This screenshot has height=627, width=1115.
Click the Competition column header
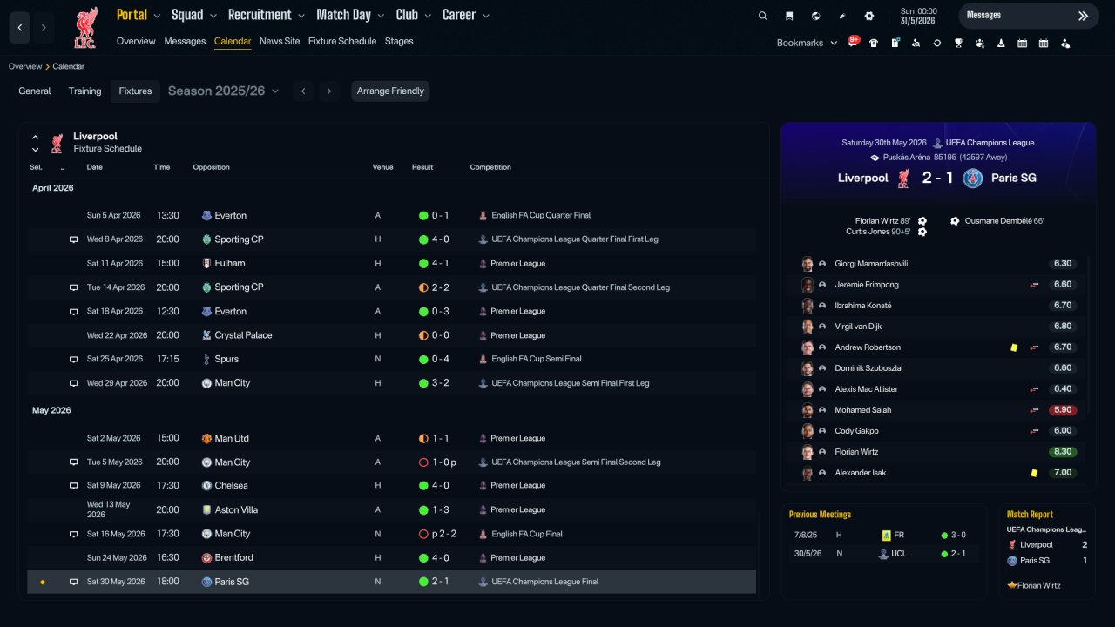pos(490,167)
